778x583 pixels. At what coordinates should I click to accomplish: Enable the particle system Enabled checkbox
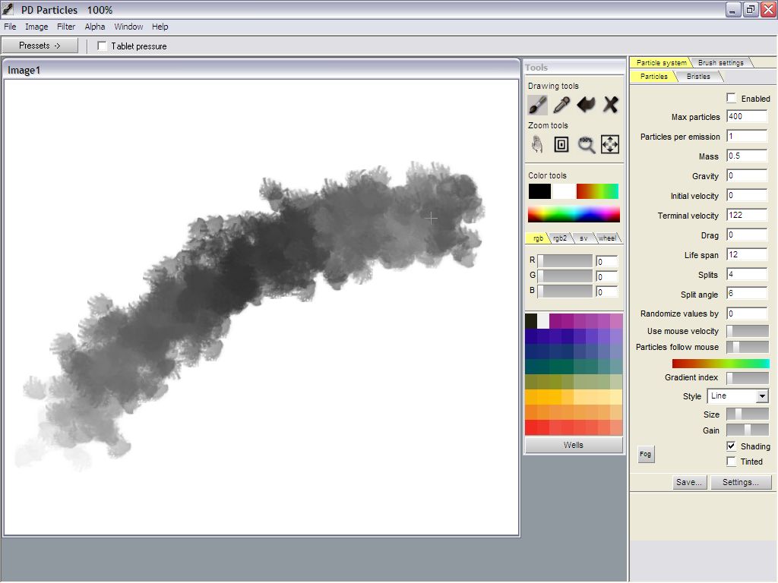[732, 99]
